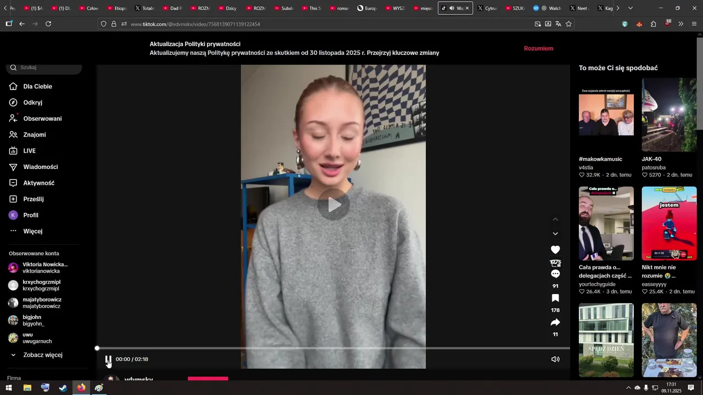Image resolution: width=703 pixels, height=395 pixels.
Task: Click the large play button over the video
Action: pyautogui.click(x=333, y=205)
